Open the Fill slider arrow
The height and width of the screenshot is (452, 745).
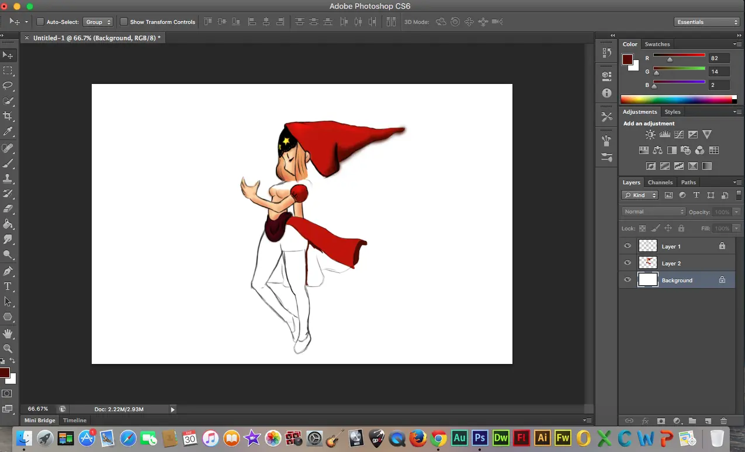point(736,229)
